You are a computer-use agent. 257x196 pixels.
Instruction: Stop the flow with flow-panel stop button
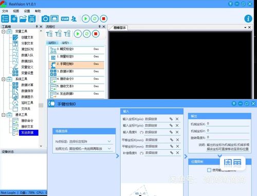click(x=96, y=34)
